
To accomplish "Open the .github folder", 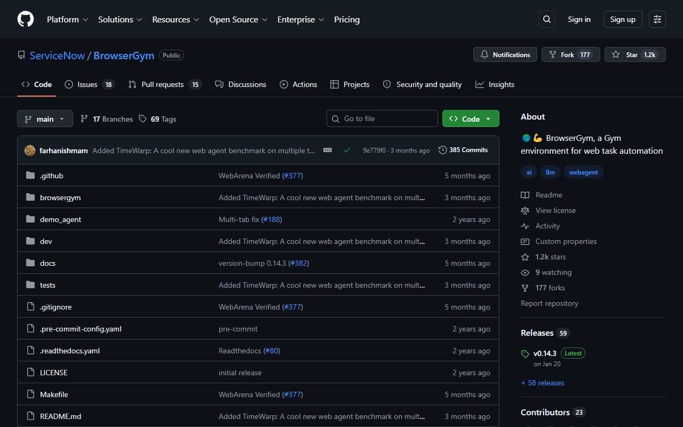I will (x=51, y=176).
